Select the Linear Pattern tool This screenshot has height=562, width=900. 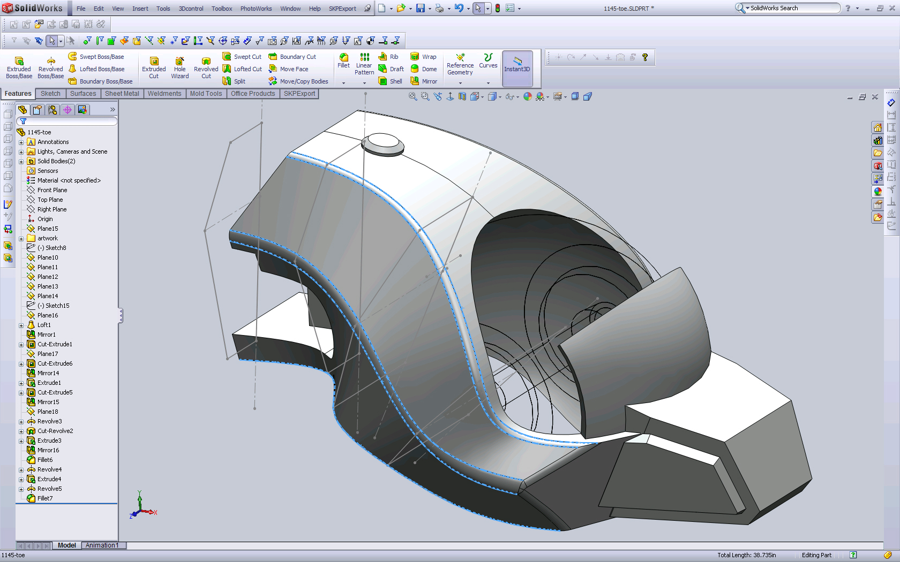point(364,64)
